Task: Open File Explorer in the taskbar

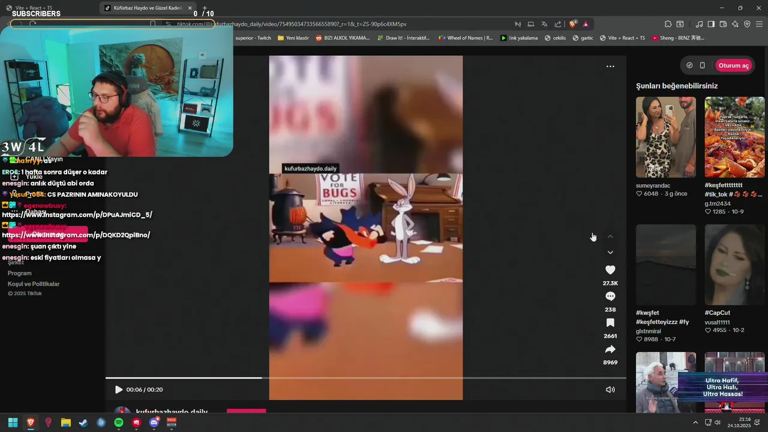Action: click(66, 422)
